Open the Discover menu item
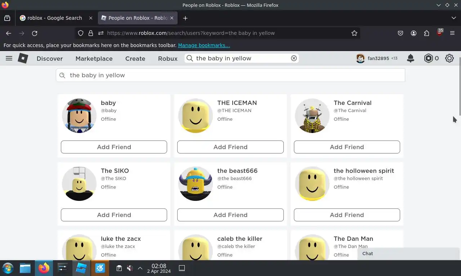Viewport: 461px width, 276px height. tap(50, 59)
